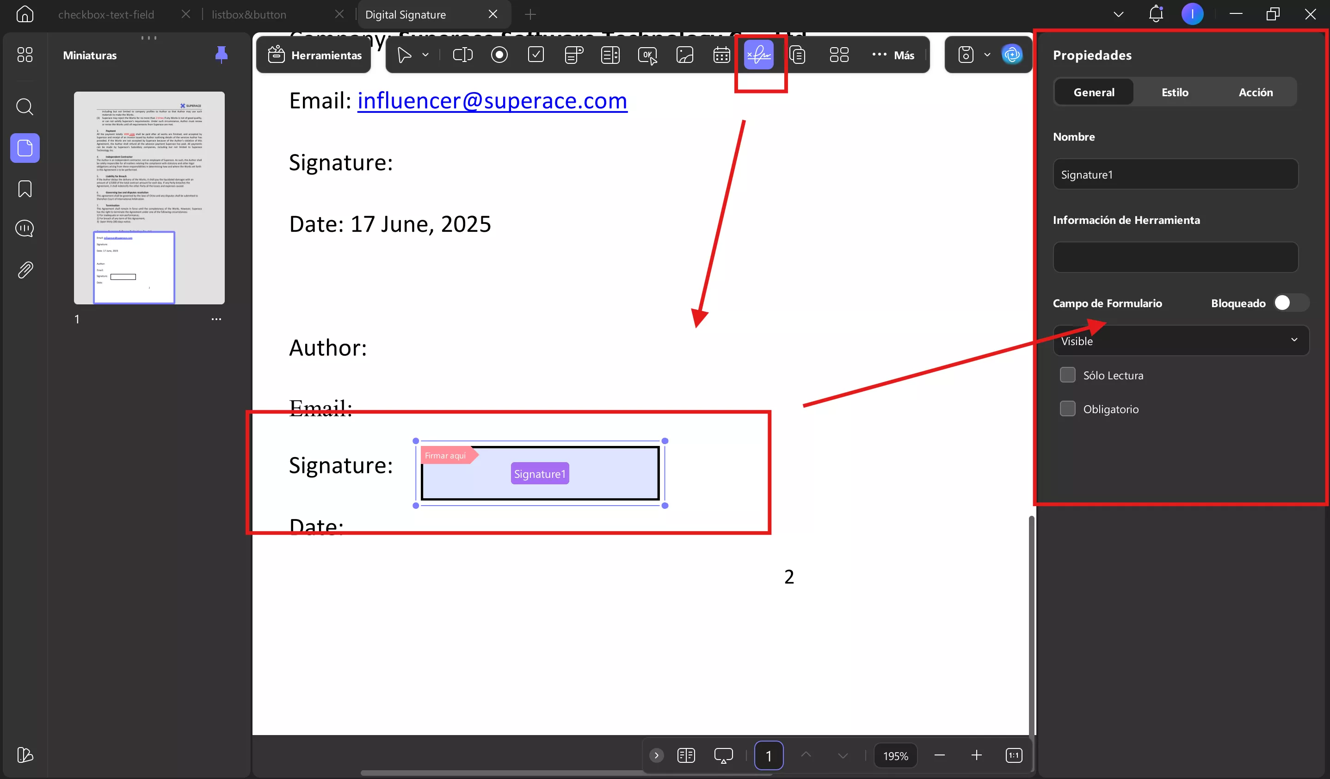
Task: Close the listbox&button tab
Action: pyautogui.click(x=339, y=14)
